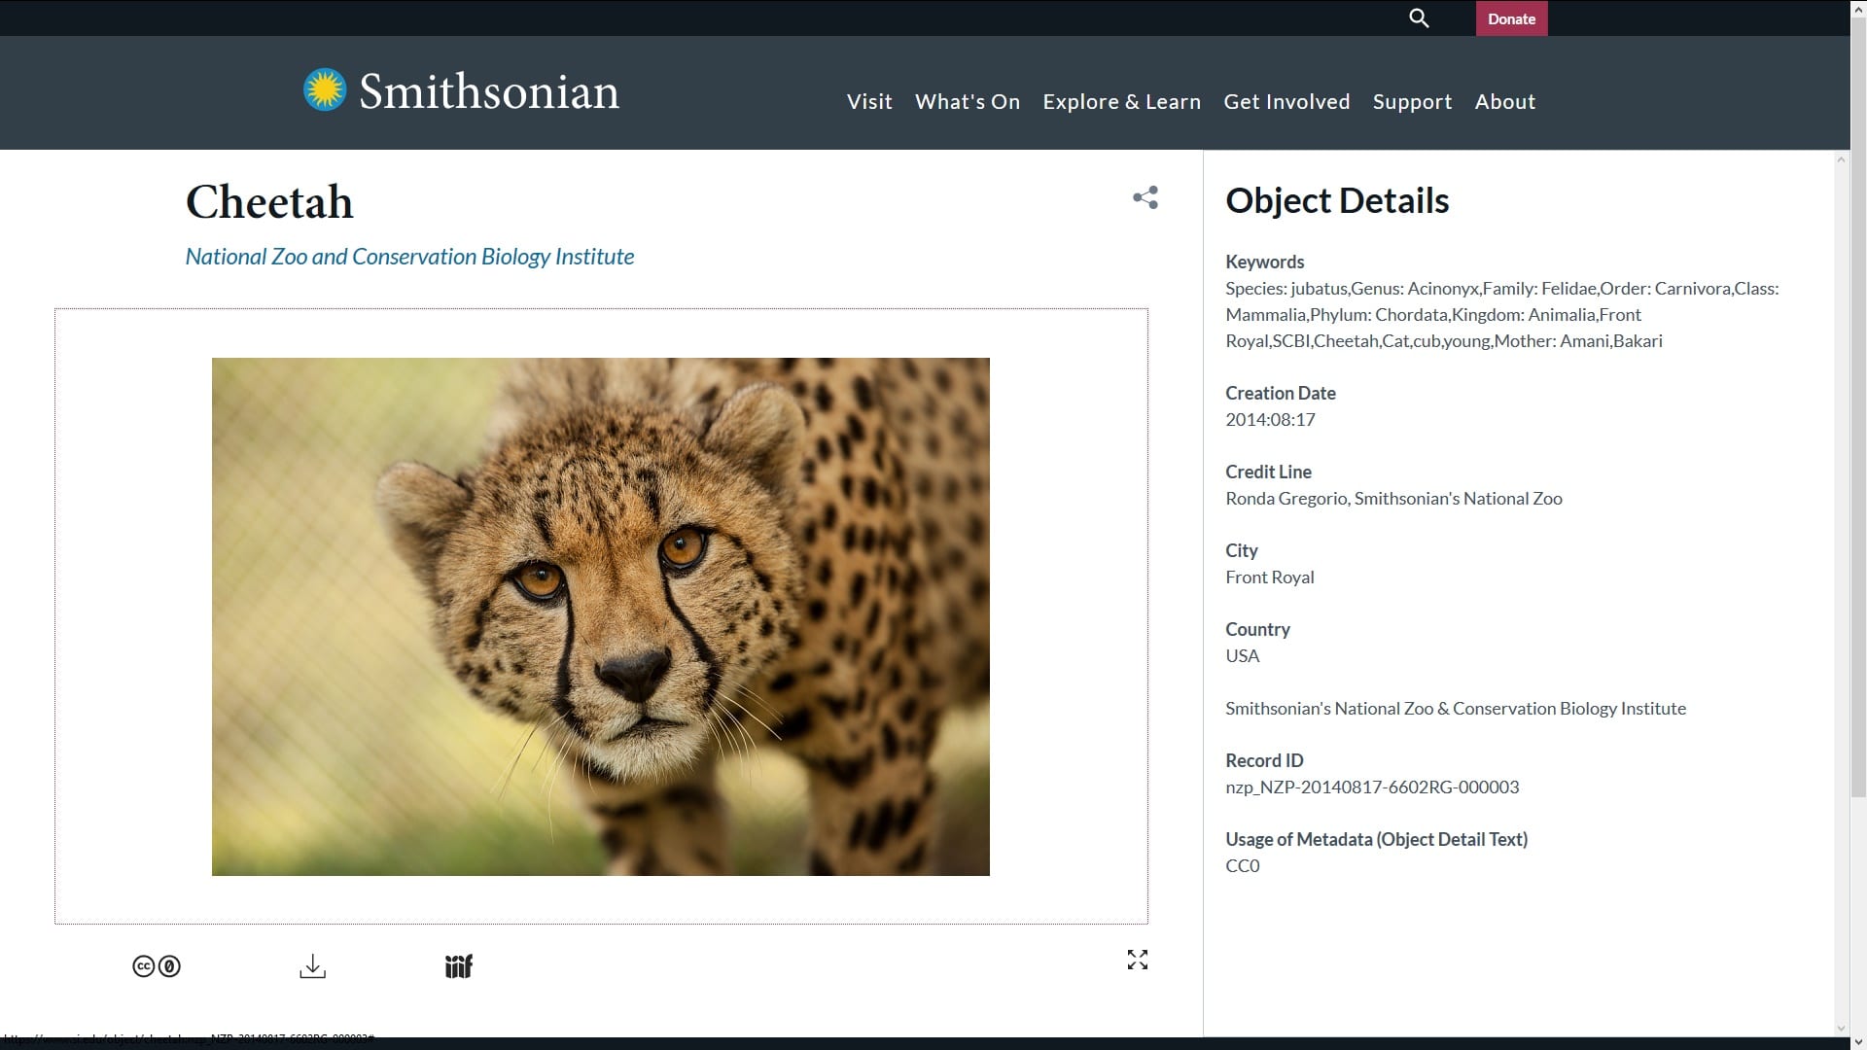Click the Support navigation link
The height and width of the screenshot is (1050, 1867).
(x=1412, y=101)
